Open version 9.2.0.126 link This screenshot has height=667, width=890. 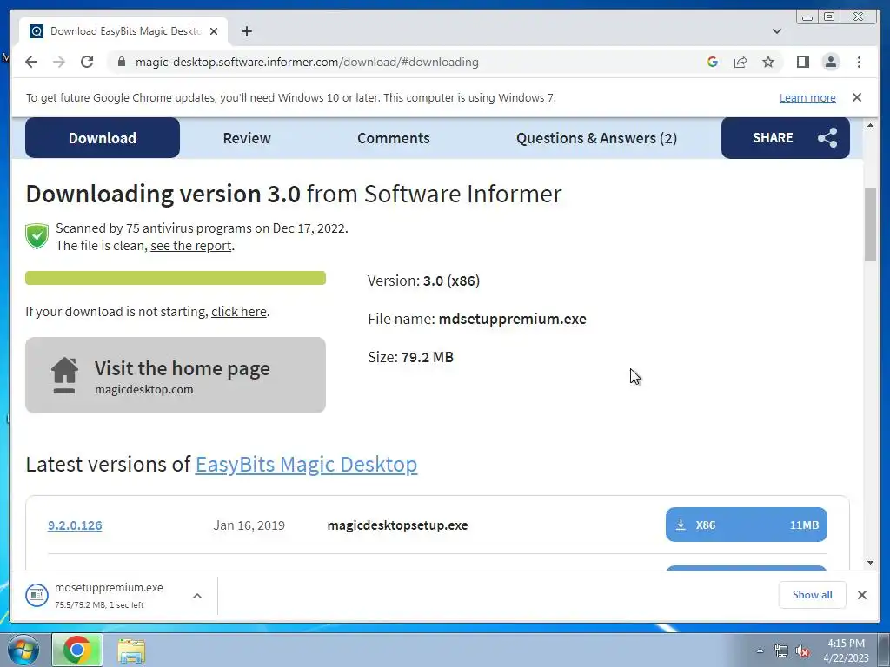point(75,525)
